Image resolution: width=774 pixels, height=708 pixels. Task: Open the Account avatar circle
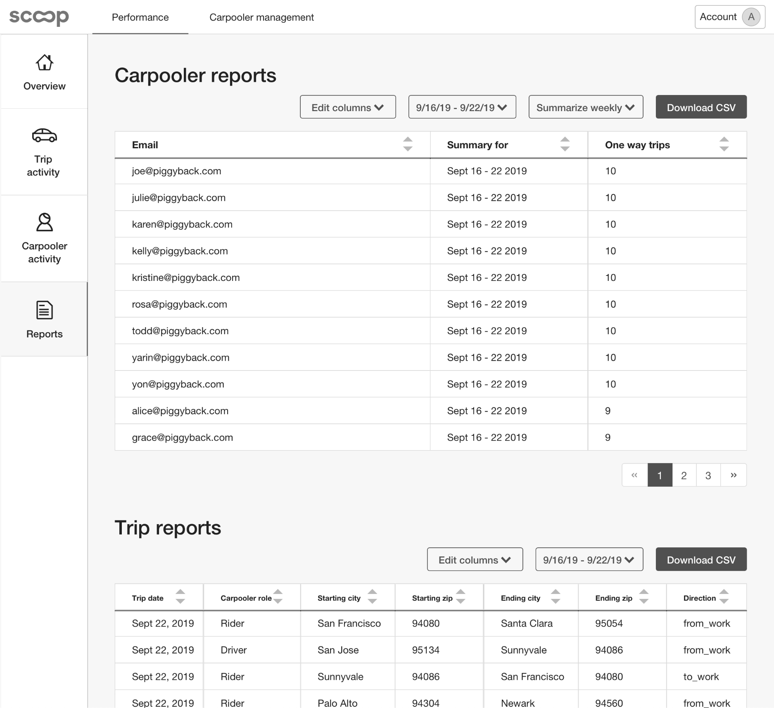[x=751, y=17]
